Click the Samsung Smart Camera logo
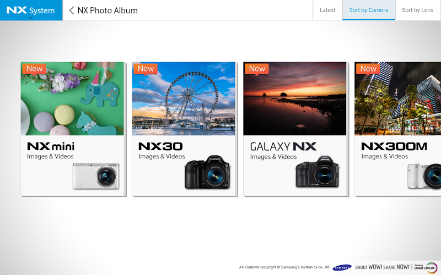Screen dimensions: 441x275 [426, 268]
